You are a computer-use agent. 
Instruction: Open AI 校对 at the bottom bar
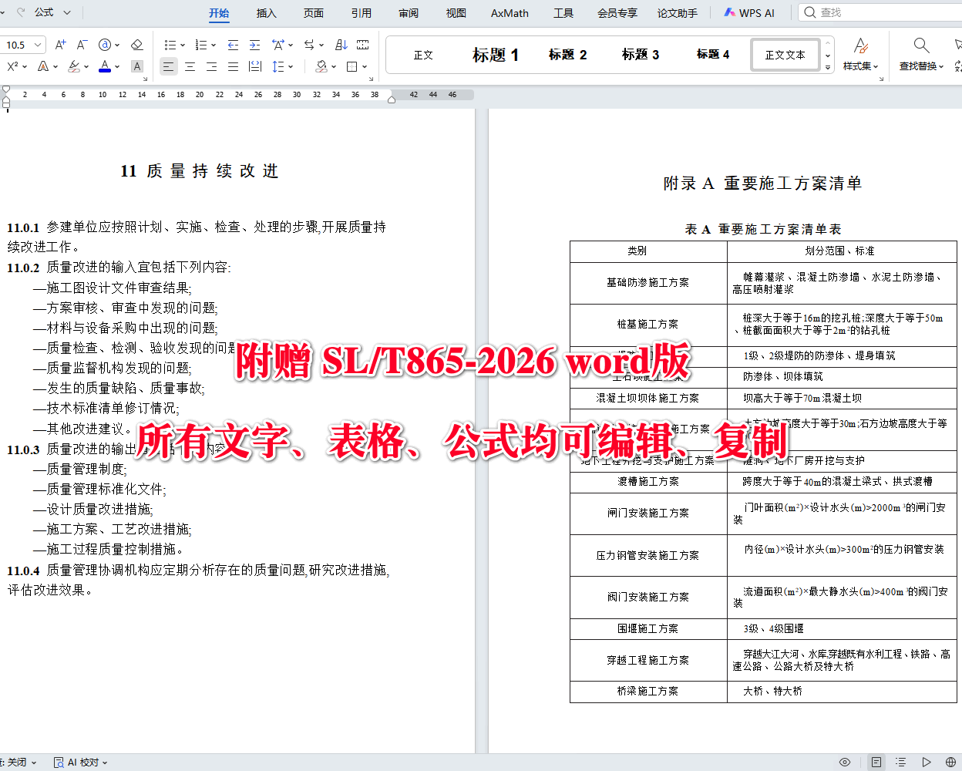pos(79,762)
